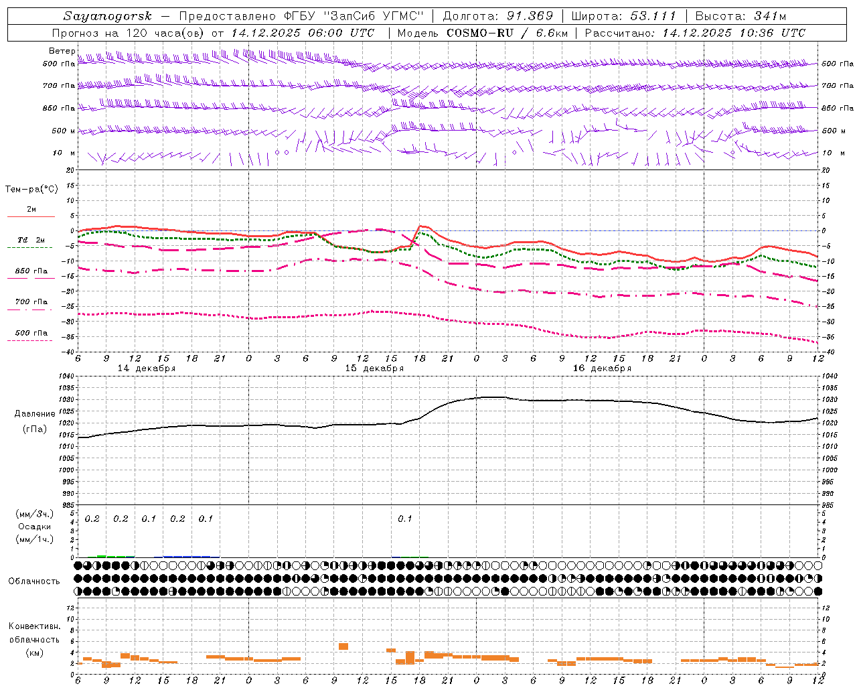Click the '500 м' wind level label on left
This screenshot has width=857, height=686.
[64, 131]
